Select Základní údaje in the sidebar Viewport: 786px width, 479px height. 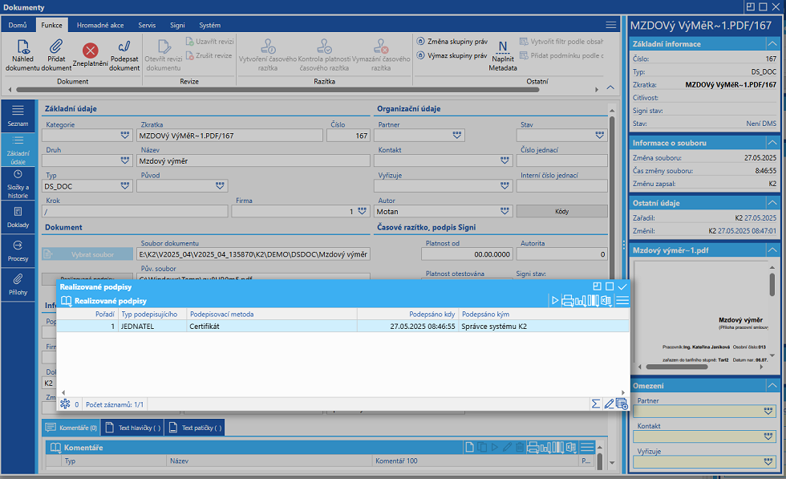[18, 149]
